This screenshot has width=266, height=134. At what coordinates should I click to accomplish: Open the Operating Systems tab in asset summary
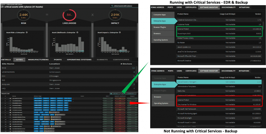pyautogui.click(x=79, y=60)
